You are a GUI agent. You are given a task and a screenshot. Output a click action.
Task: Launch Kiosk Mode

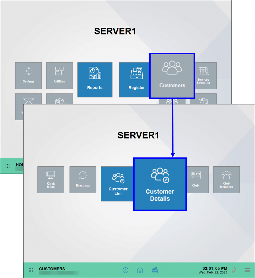tap(51, 179)
